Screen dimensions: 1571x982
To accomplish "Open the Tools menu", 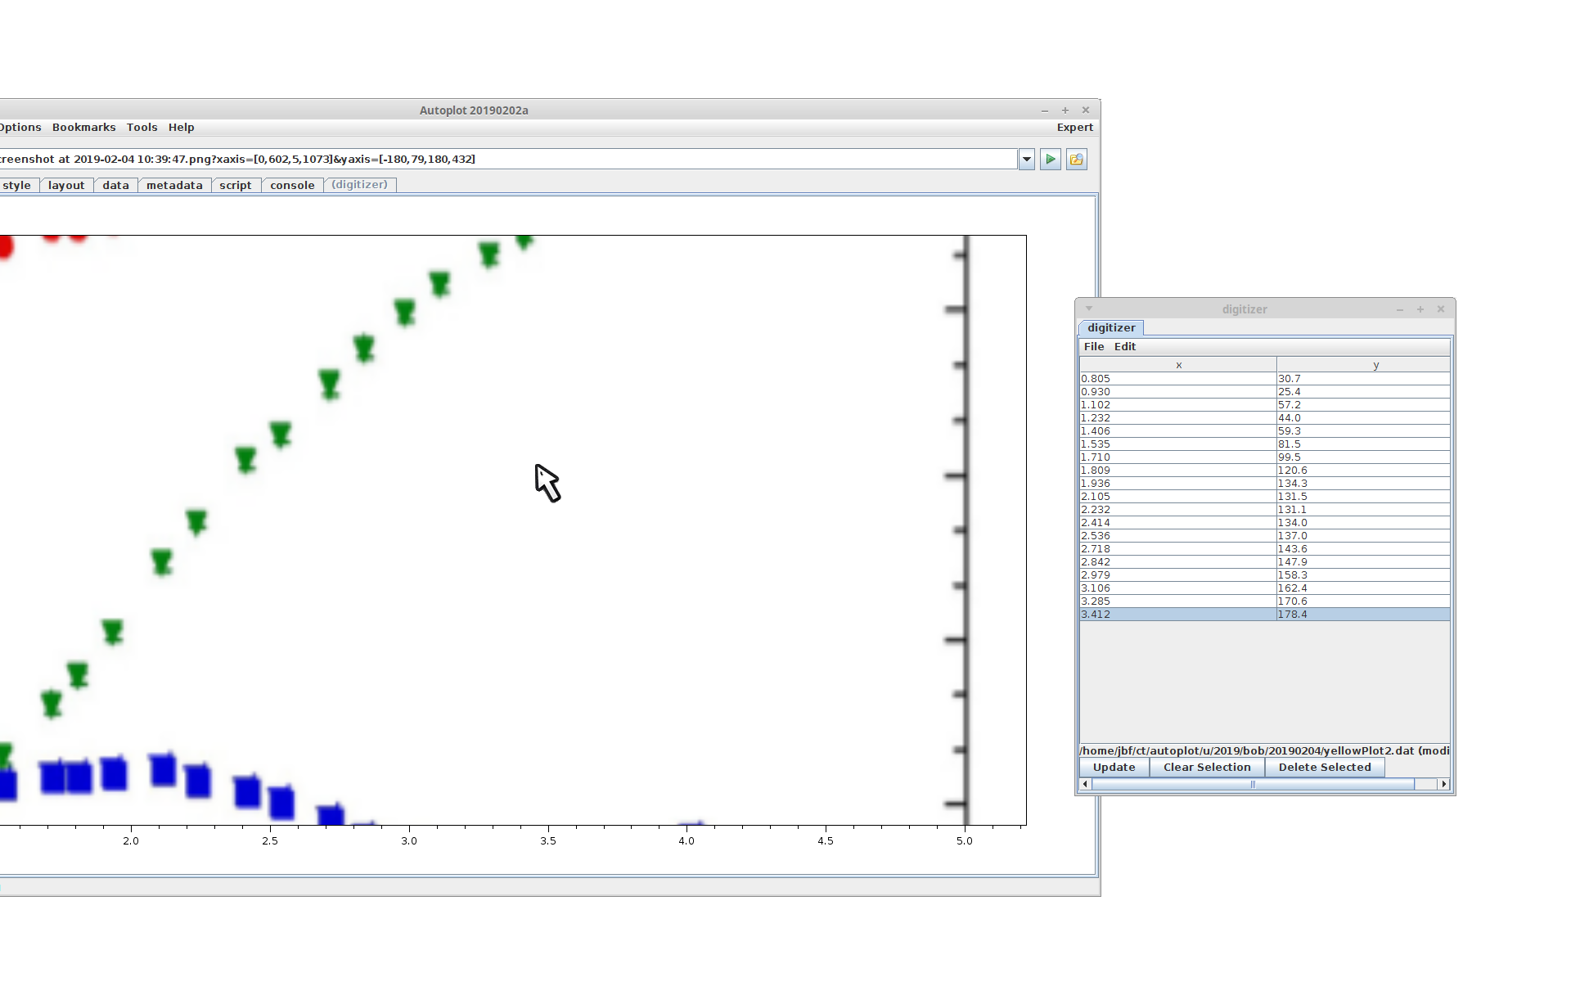I will tap(142, 128).
